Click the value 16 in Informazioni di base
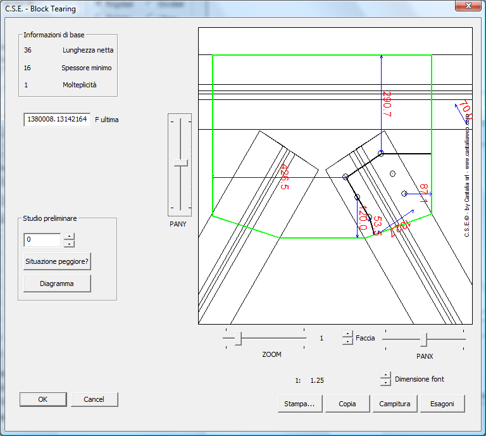Screen dimensions: 486x436 click(27, 68)
